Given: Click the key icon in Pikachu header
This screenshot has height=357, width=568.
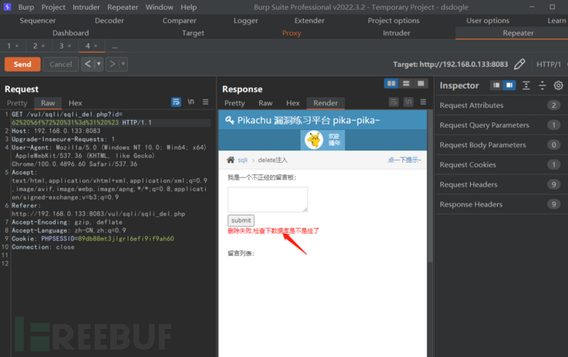Looking at the screenshot, I should (230, 120).
